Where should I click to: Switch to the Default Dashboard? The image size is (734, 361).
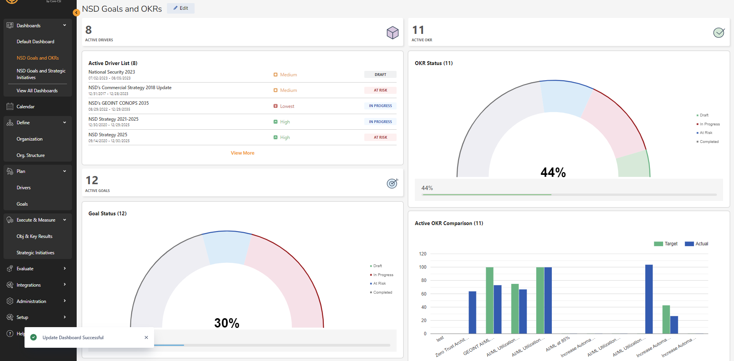tap(35, 41)
